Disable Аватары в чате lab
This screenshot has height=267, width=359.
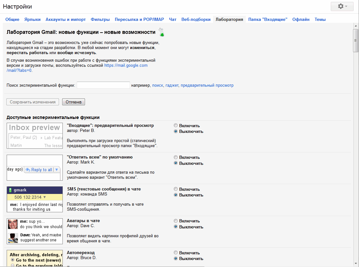pyautogui.click(x=176, y=227)
